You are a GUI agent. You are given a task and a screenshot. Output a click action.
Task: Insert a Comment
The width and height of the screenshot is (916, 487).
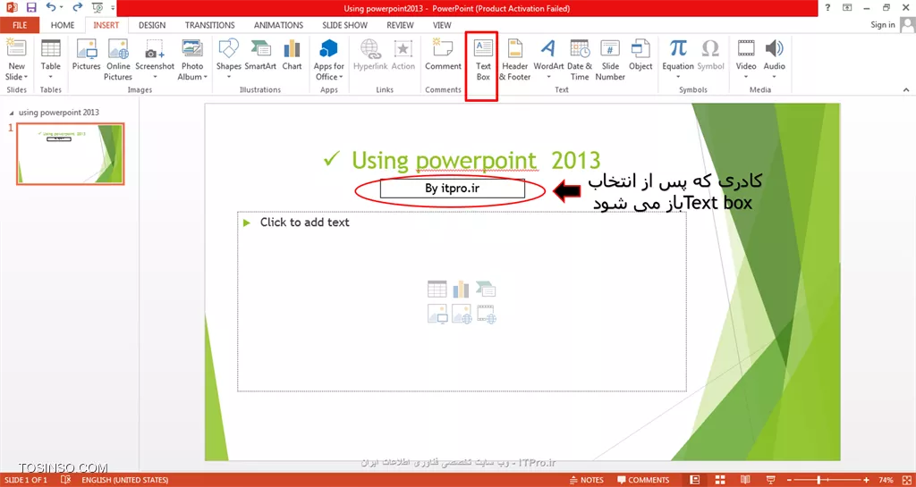coord(443,55)
